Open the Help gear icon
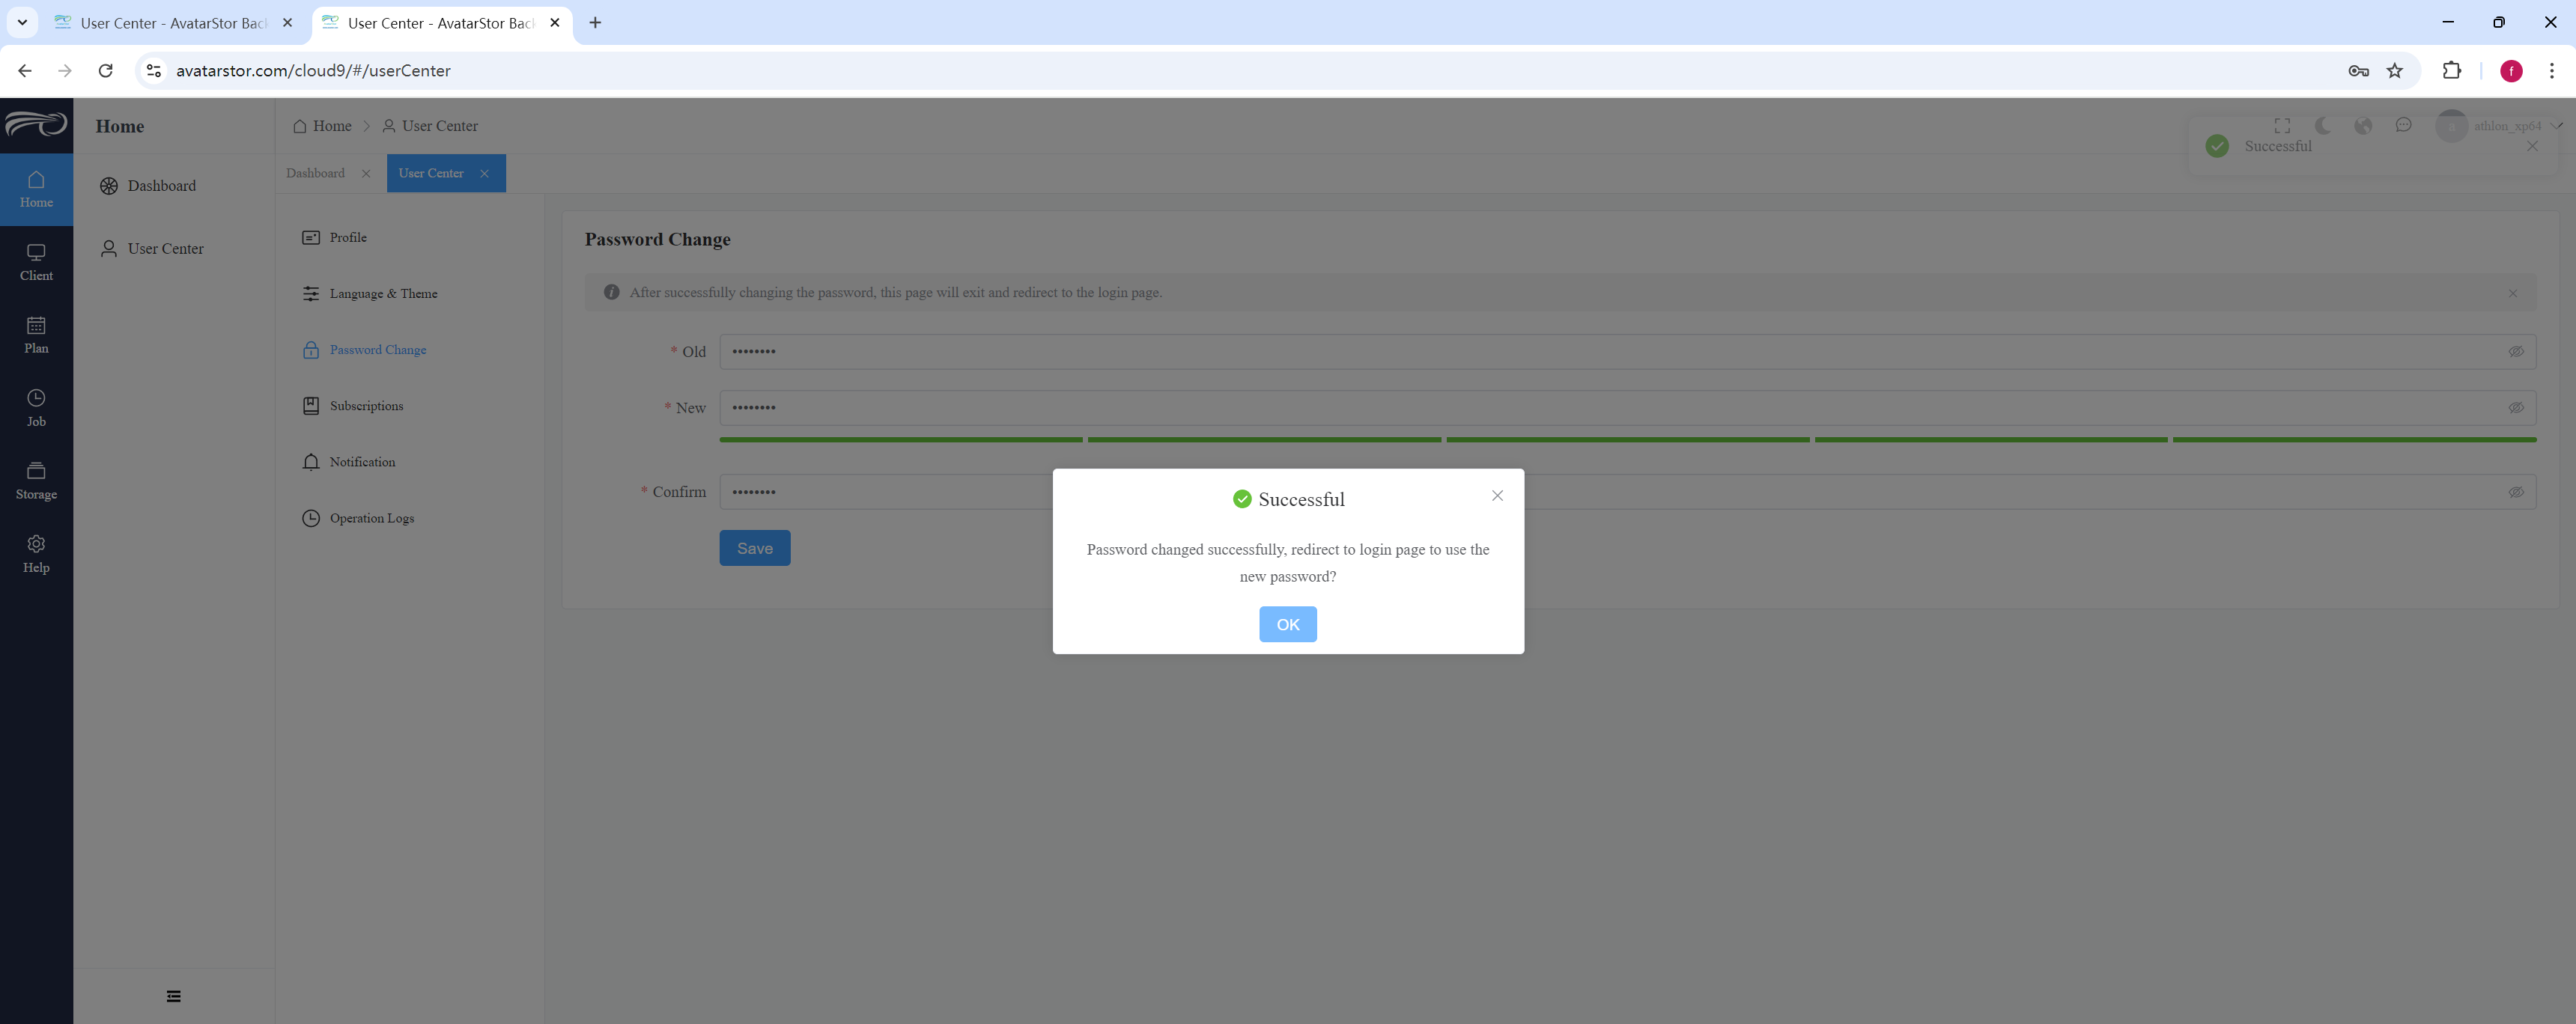This screenshot has width=2576, height=1024. (36, 544)
